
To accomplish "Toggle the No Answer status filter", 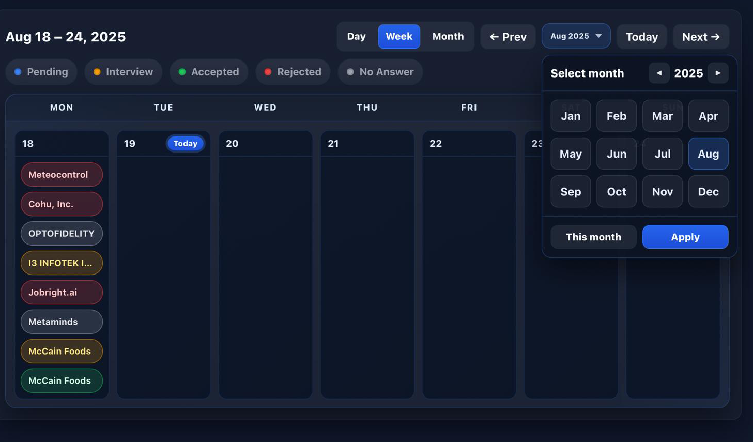I will coord(380,72).
